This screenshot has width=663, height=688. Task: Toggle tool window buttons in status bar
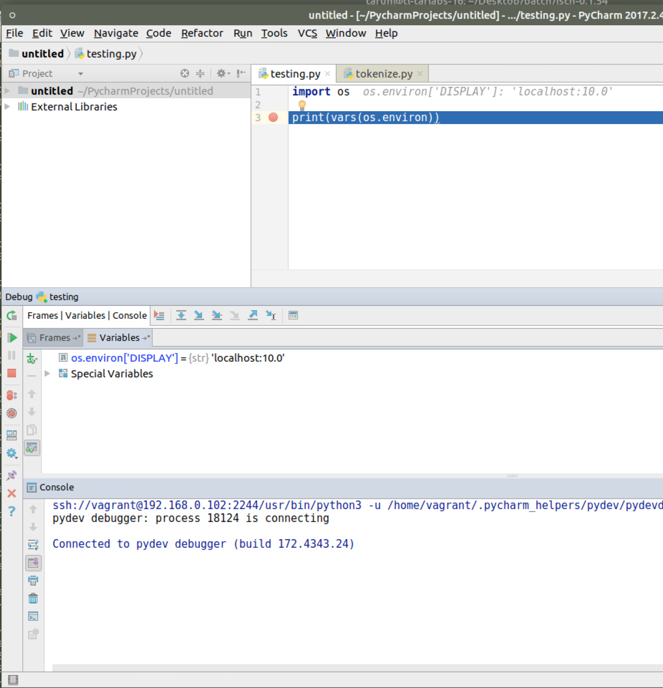13,680
